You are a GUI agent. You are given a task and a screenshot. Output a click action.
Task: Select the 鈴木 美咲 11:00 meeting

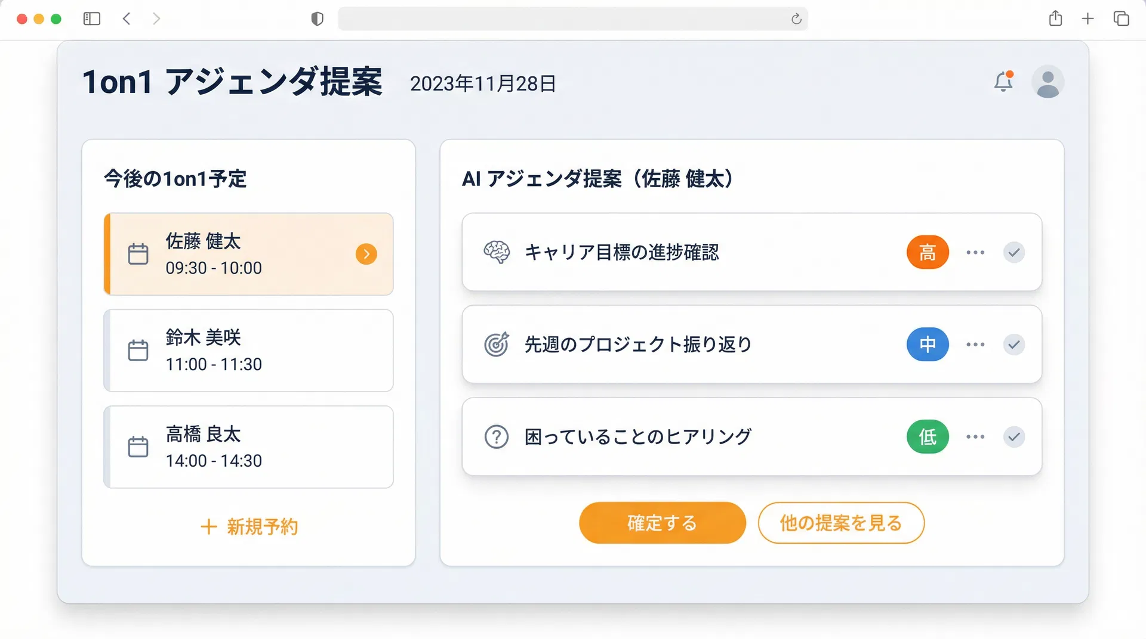click(249, 350)
